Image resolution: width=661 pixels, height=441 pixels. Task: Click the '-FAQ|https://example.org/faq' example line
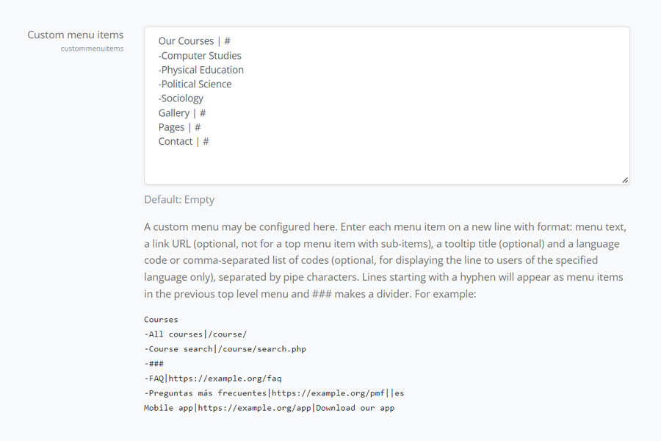tap(213, 379)
